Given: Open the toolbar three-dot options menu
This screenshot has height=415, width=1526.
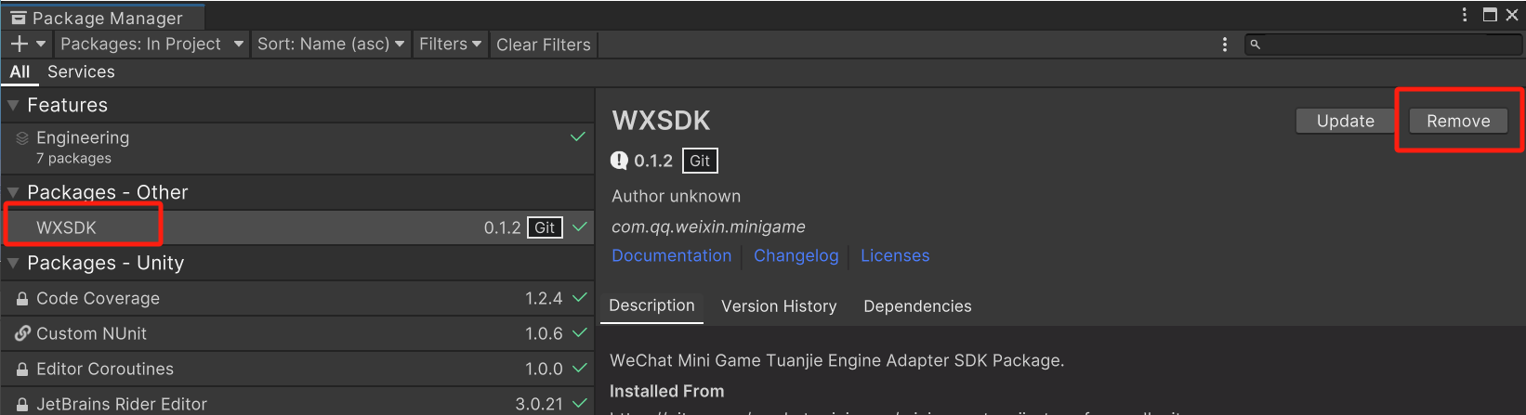Looking at the screenshot, I should coord(1225,45).
